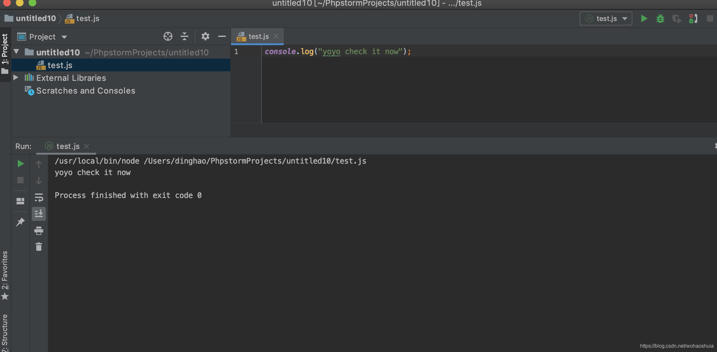
Task: Run with coverage shield icon
Action: tap(677, 19)
